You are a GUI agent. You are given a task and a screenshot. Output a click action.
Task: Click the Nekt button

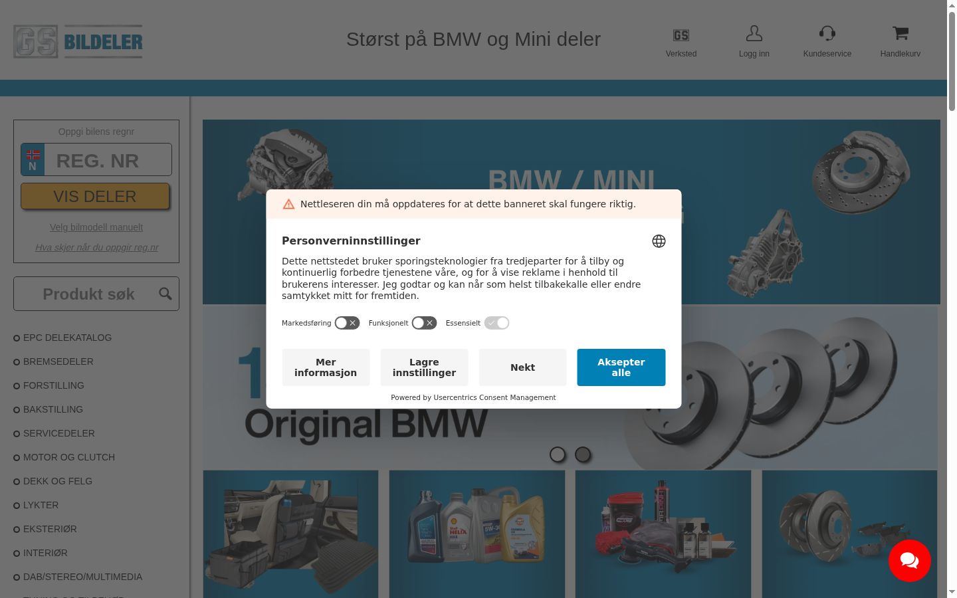522,367
